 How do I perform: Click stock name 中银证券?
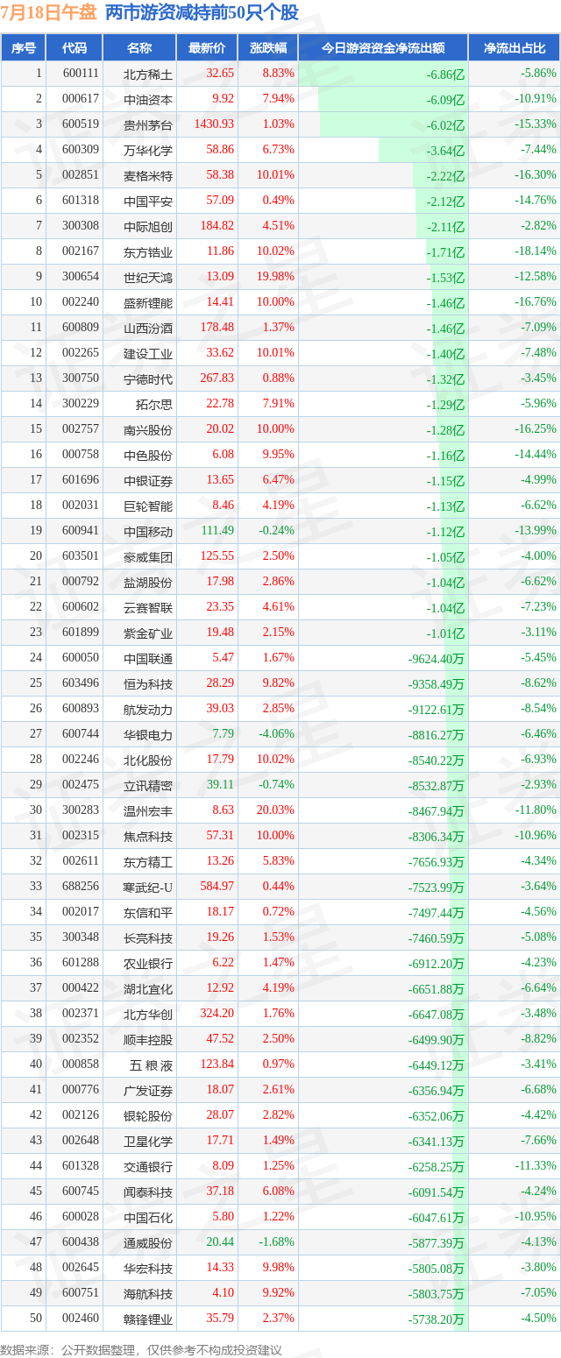(x=148, y=480)
